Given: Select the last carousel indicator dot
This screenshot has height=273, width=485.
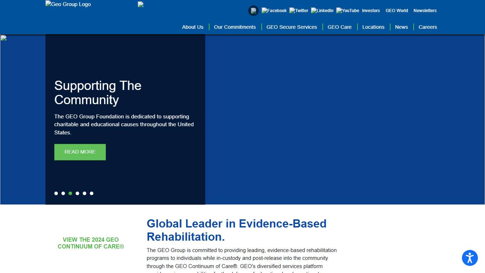Looking at the screenshot, I should point(92,193).
